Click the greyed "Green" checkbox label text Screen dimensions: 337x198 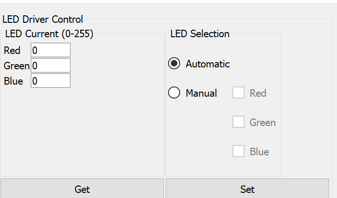click(262, 123)
